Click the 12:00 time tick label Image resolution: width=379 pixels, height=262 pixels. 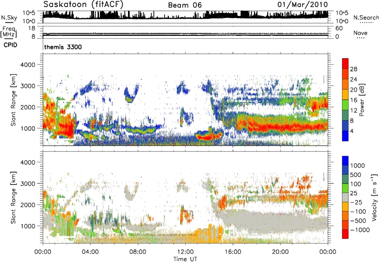[x=185, y=252]
